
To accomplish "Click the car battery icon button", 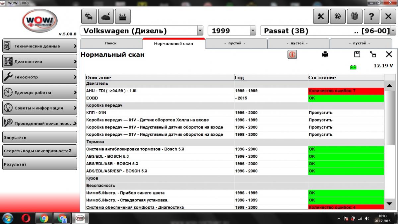I will pyautogui.click(x=123, y=16).
